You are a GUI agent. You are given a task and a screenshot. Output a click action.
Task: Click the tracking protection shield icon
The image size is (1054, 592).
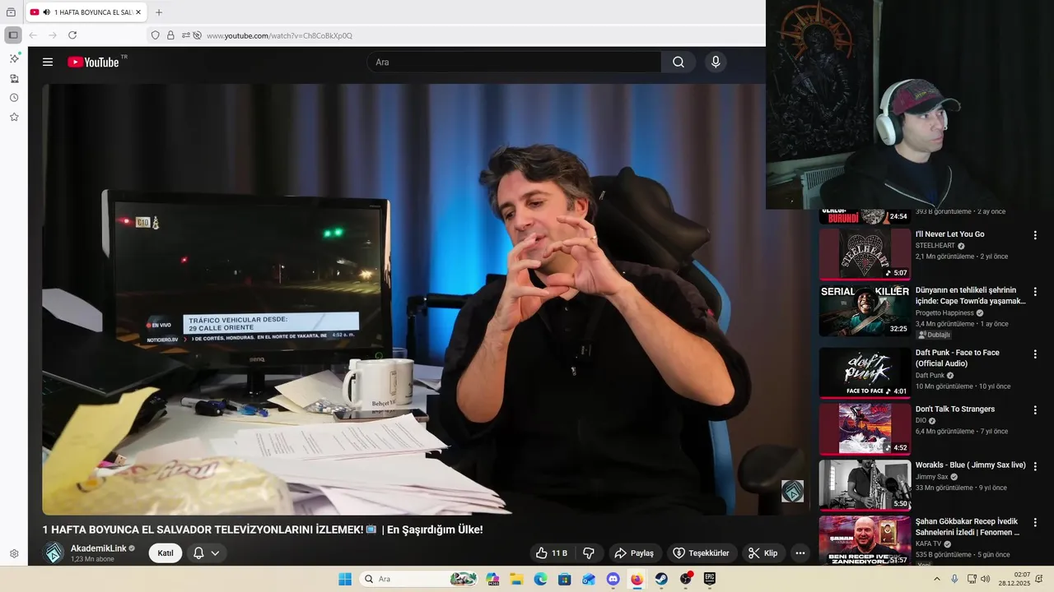[x=155, y=35]
